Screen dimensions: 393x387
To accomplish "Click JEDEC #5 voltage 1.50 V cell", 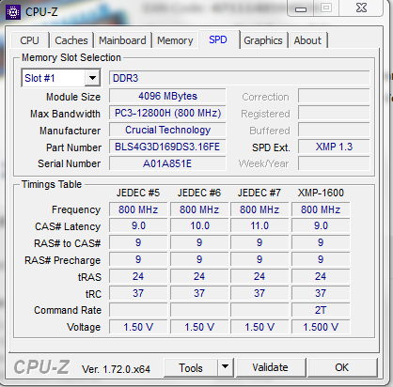I will point(138,327).
